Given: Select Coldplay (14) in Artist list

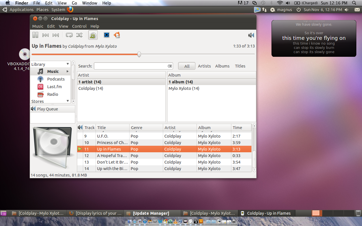Looking at the screenshot, I should pos(121,88).
